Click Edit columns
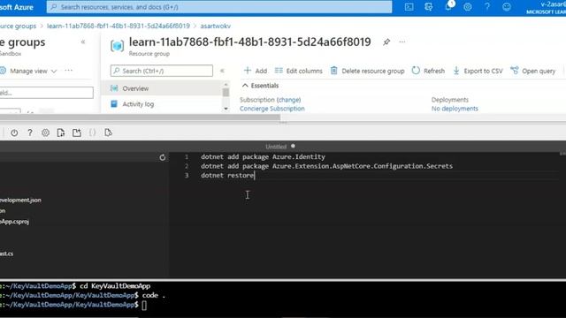 pos(299,71)
